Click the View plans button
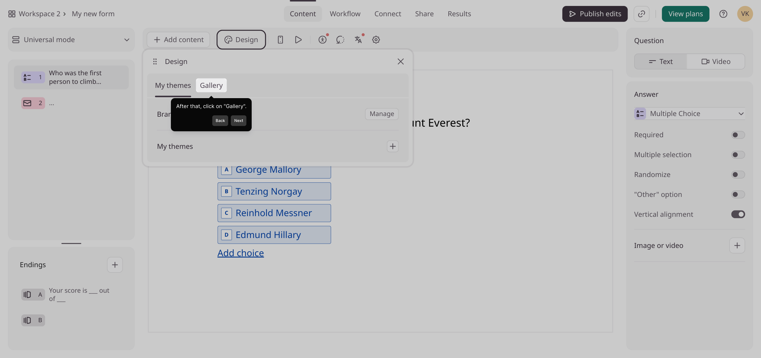 [x=685, y=14]
